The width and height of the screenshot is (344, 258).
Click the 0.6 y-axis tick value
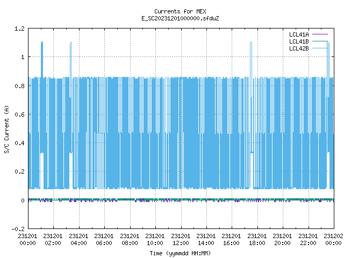point(19,114)
